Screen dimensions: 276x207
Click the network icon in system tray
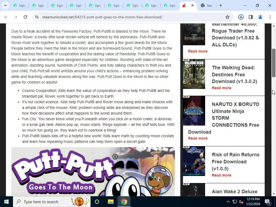[235, 202]
